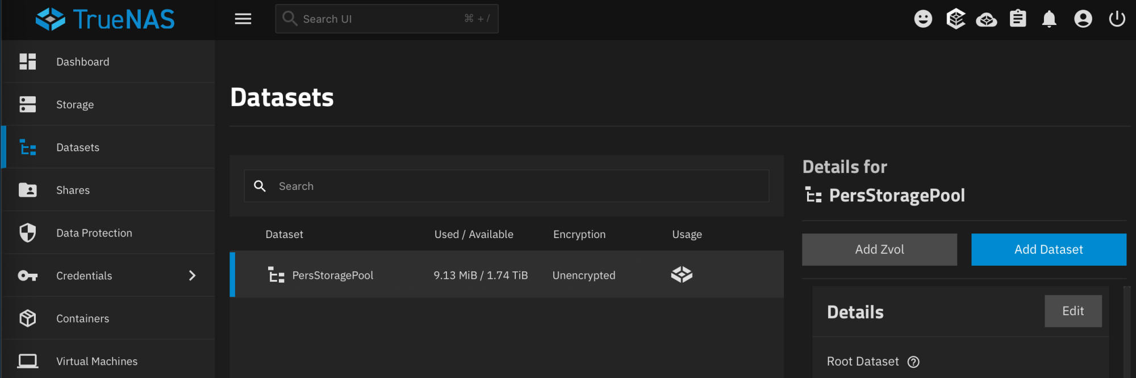The height and width of the screenshot is (378, 1136).
Task: Click the Add Zvol button
Action: [x=879, y=249]
